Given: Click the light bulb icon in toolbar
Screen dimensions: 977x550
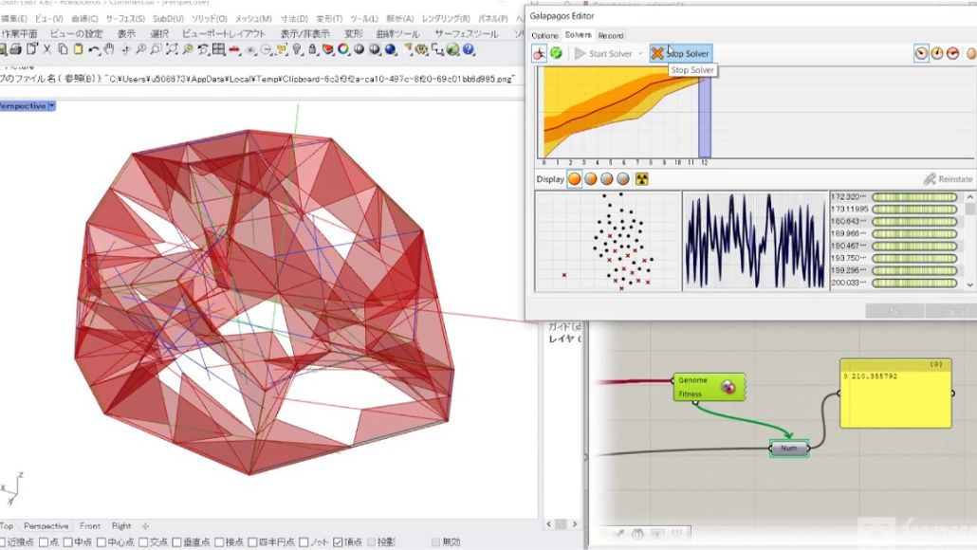Looking at the screenshot, I should pos(297,49).
